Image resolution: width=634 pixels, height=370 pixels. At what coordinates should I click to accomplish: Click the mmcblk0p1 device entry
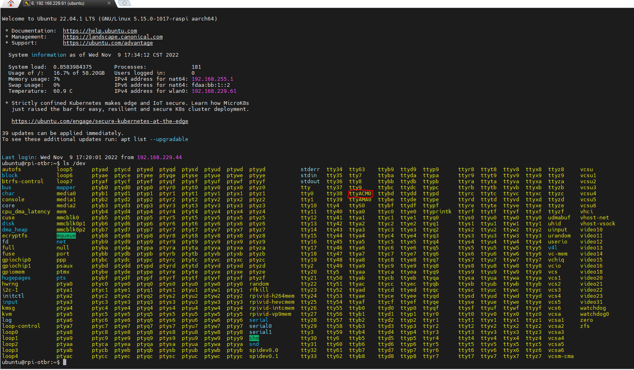(71, 224)
